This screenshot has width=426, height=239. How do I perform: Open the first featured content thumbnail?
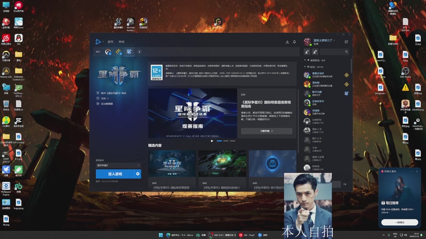pos(172,164)
